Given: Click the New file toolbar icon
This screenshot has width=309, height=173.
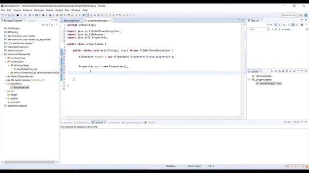Looking at the screenshot, I should click(x=2, y=15).
